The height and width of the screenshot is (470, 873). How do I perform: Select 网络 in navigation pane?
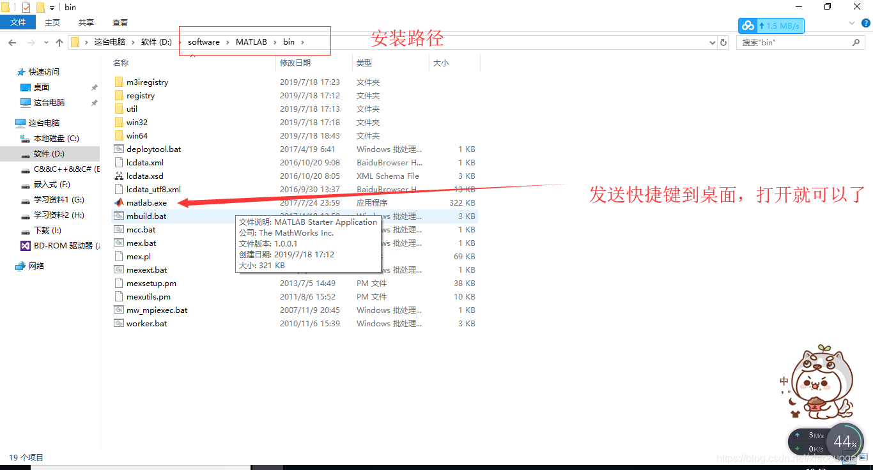tap(36, 266)
